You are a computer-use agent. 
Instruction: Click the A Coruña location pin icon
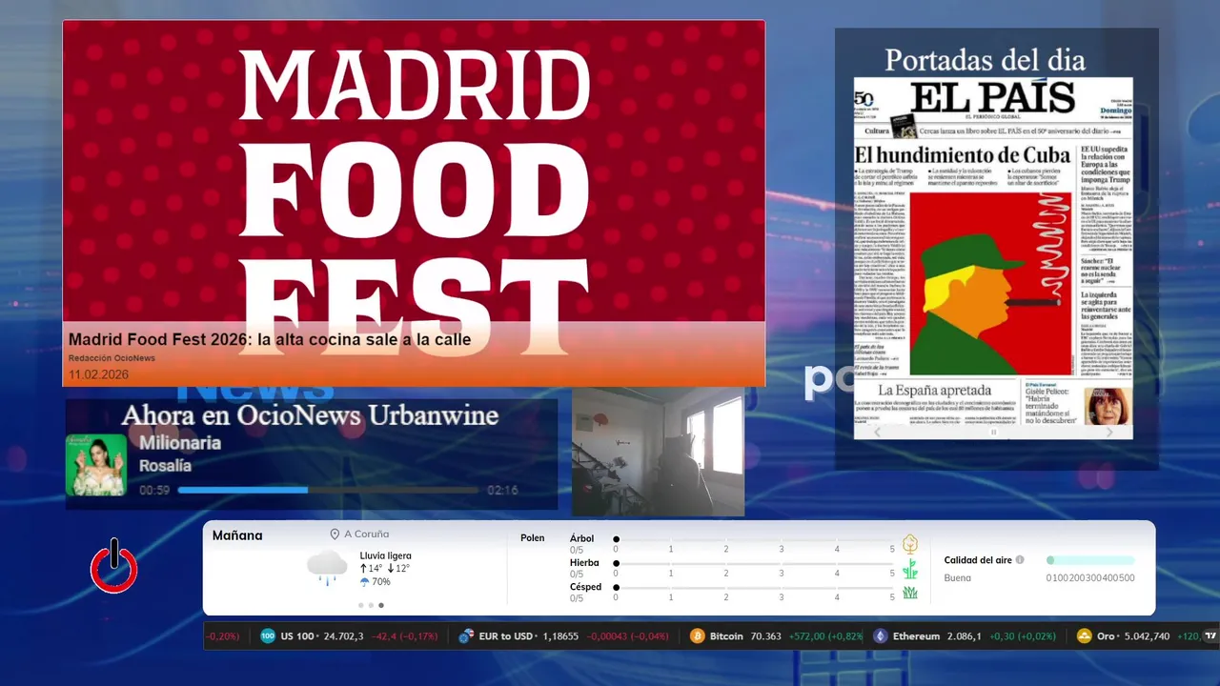pyautogui.click(x=335, y=535)
